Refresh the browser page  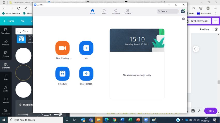[x=19, y=8]
